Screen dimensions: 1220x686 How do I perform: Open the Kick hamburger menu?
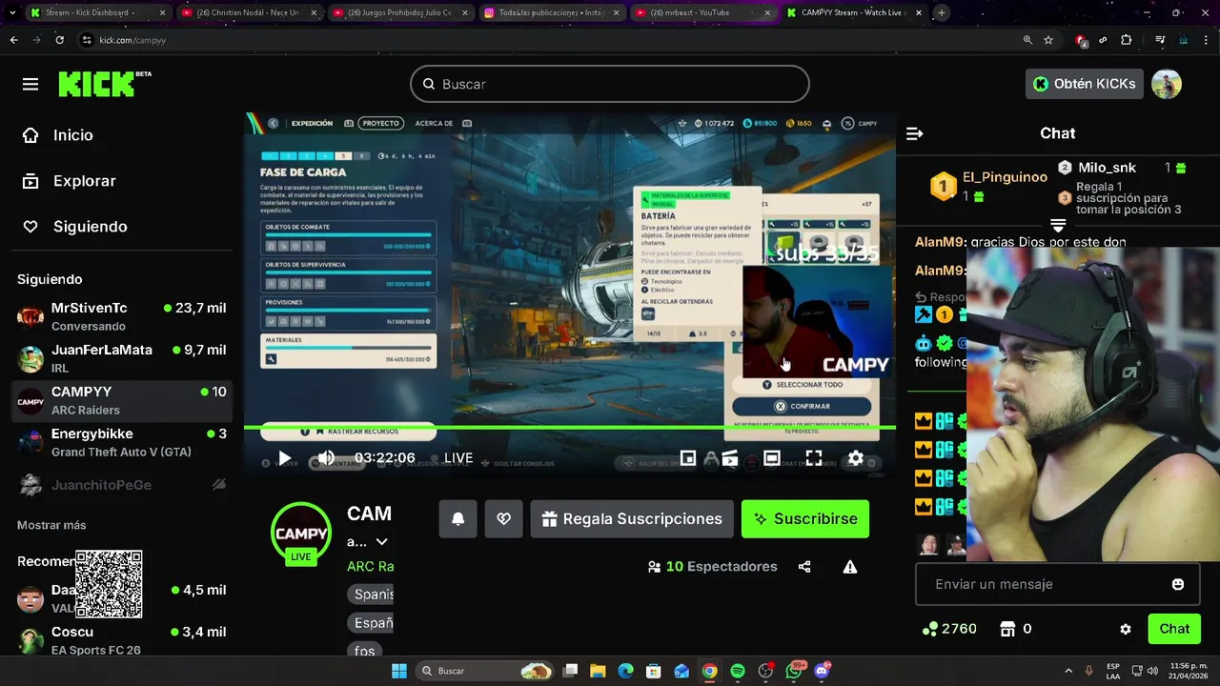tap(30, 84)
